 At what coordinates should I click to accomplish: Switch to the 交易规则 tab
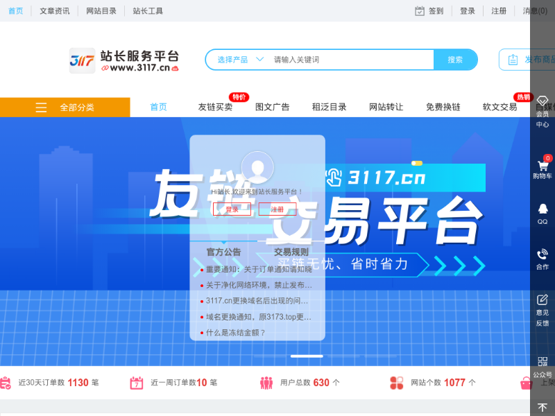[x=291, y=252]
